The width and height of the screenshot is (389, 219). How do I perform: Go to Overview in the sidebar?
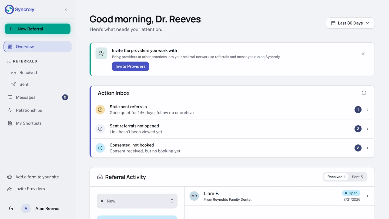click(x=38, y=46)
